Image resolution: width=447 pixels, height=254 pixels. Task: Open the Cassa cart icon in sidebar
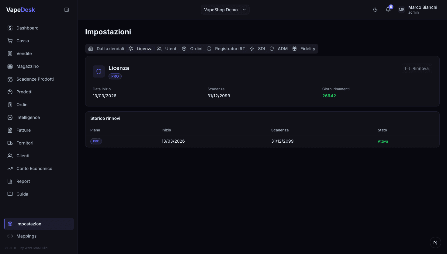point(10,41)
